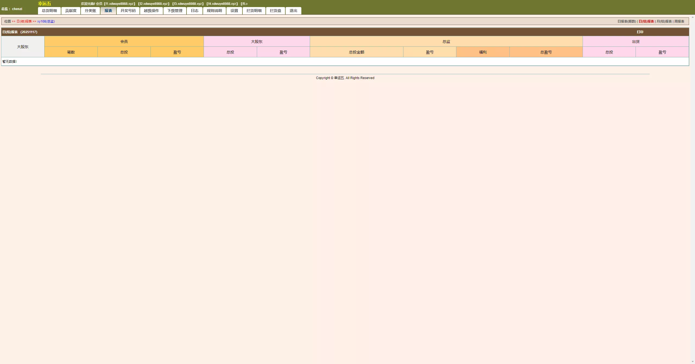Open the 规则说明 tab
Viewport: 695px width, 364px height.
click(x=214, y=11)
